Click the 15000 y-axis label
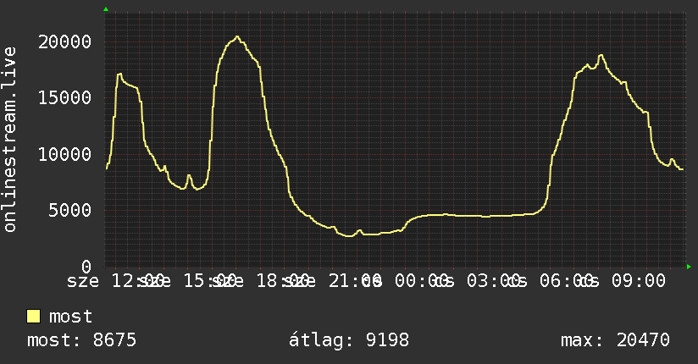Screen dimensions: 698x364 tap(64, 98)
